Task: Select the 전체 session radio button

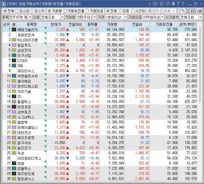Action: [x=108, y=11]
